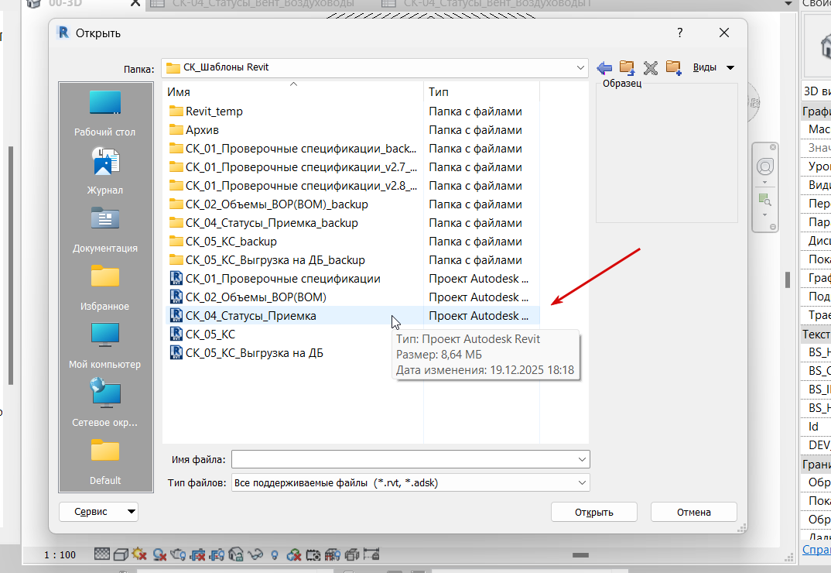831x573 pixels.
Task: Toggle shadows icon in view control bar
Action: (x=159, y=555)
